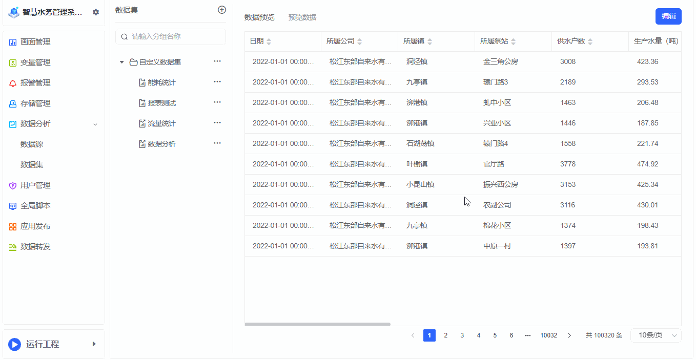Open the settings gear beside system title
Viewport: 696px width, 360px height.
[x=95, y=12]
